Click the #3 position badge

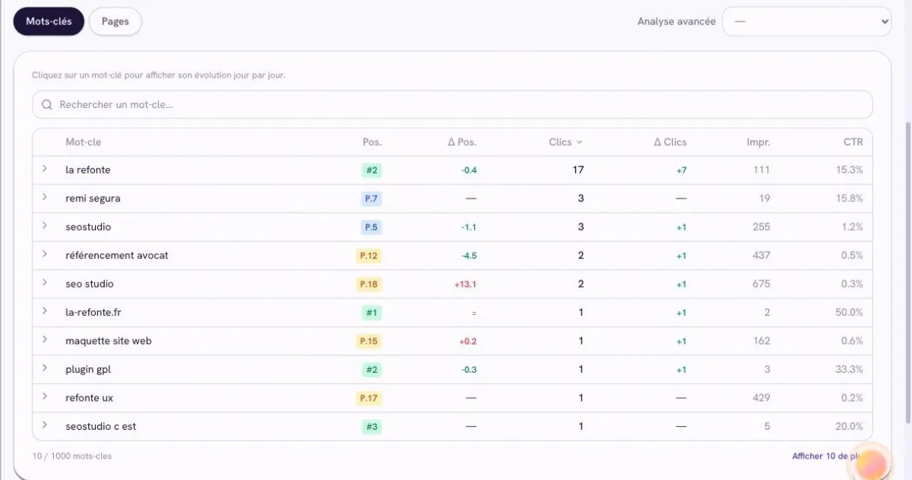pyautogui.click(x=372, y=427)
